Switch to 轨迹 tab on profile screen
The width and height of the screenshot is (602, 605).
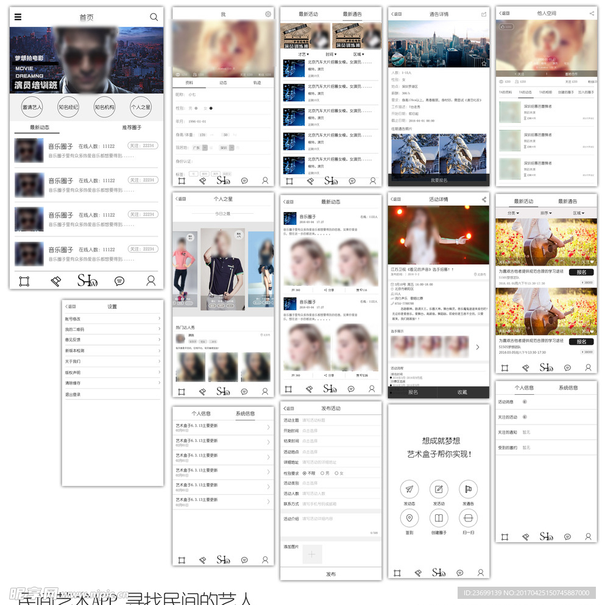(x=257, y=82)
